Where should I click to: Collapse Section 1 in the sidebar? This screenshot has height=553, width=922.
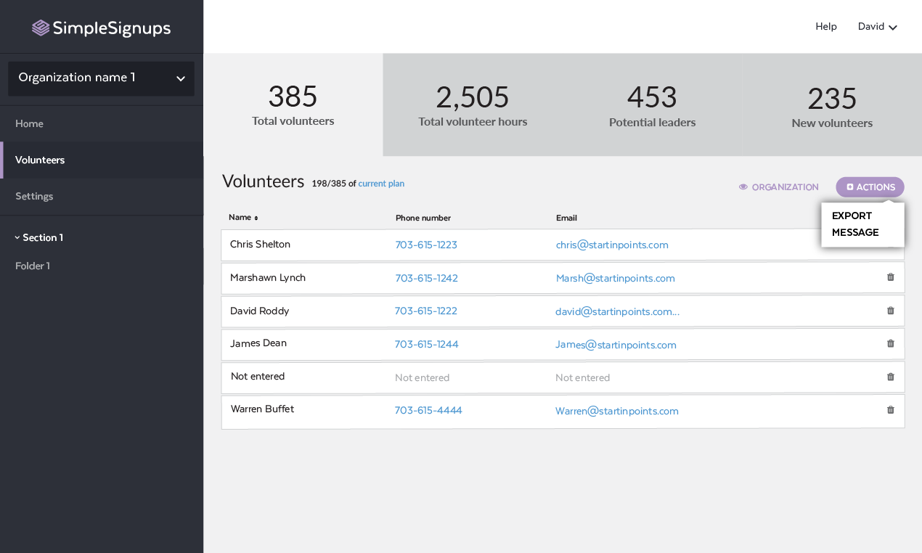point(38,237)
